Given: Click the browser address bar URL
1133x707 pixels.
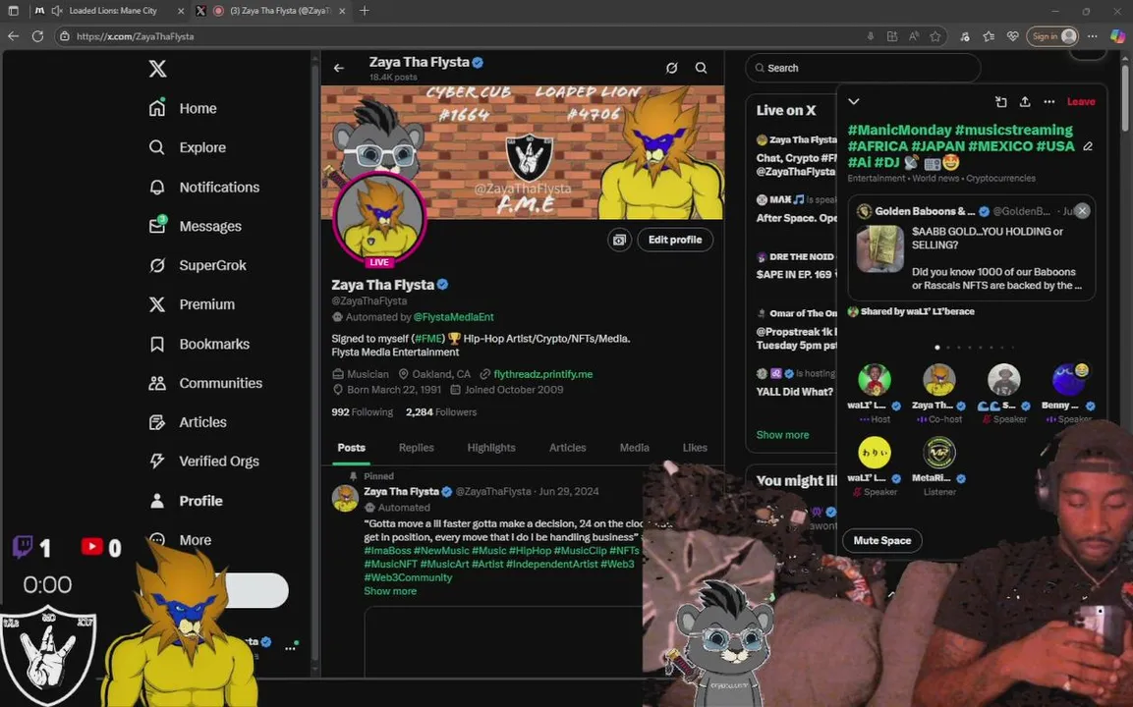Looking at the screenshot, I should click(136, 36).
